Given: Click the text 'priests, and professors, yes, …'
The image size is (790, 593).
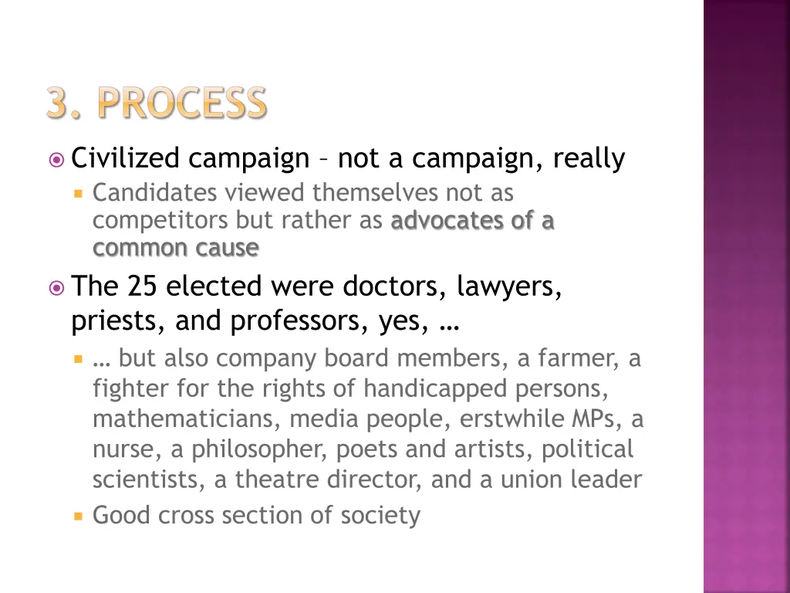Looking at the screenshot, I should tap(265, 321).
